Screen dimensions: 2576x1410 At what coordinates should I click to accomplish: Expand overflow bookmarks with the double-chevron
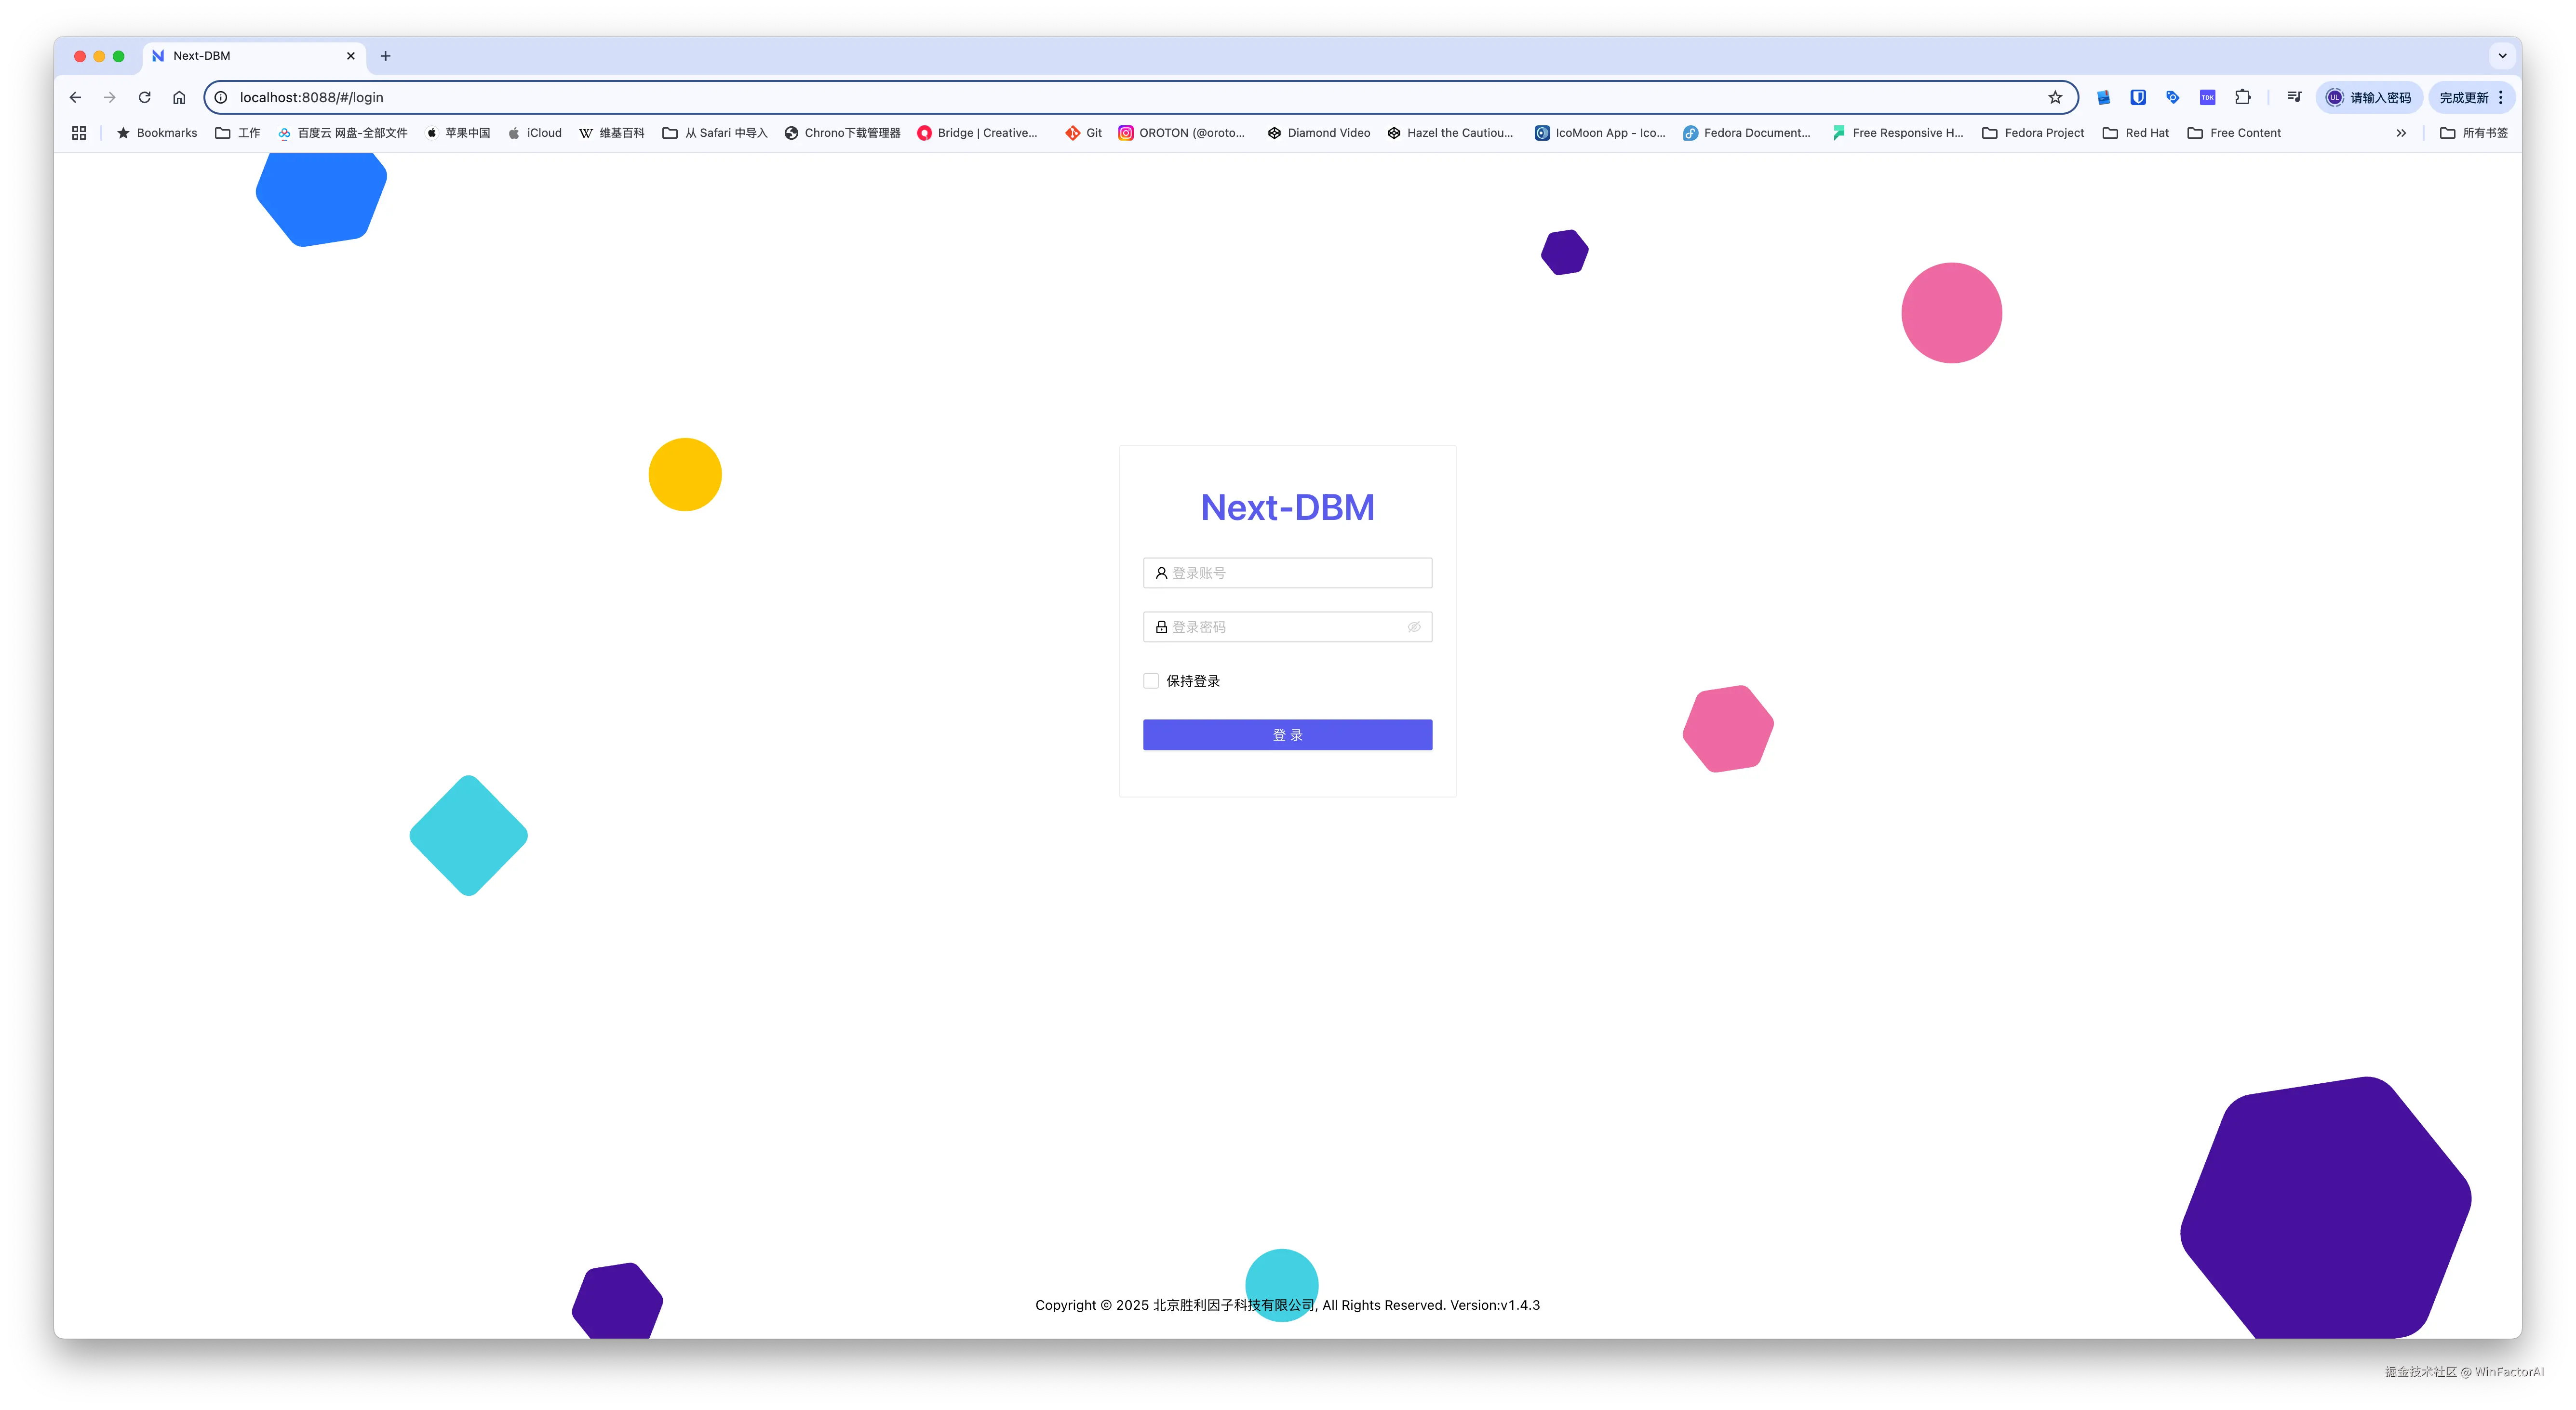coord(2402,132)
